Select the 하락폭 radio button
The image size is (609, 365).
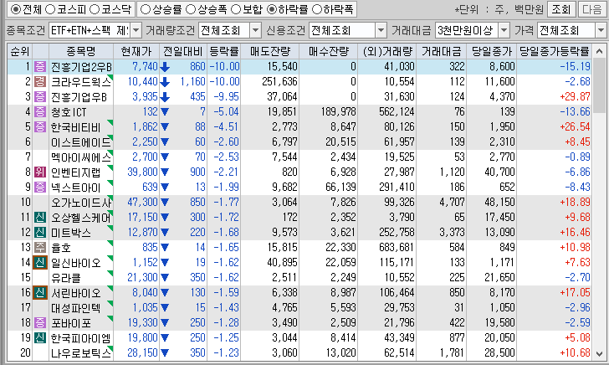pyautogui.click(x=318, y=9)
